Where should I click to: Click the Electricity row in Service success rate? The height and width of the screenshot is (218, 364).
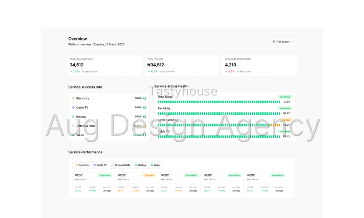pos(109,98)
